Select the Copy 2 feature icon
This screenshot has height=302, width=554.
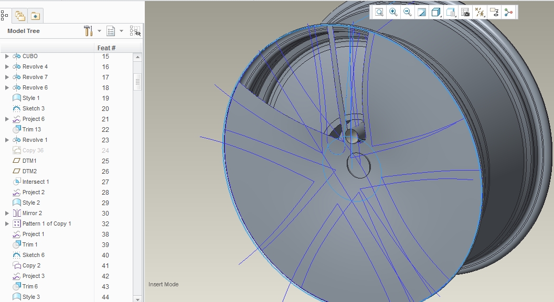(x=17, y=265)
